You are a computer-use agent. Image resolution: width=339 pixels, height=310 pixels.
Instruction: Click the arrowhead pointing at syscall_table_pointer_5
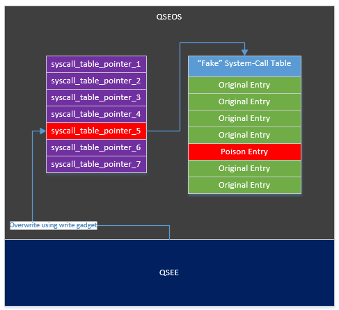click(x=43, y=131)
